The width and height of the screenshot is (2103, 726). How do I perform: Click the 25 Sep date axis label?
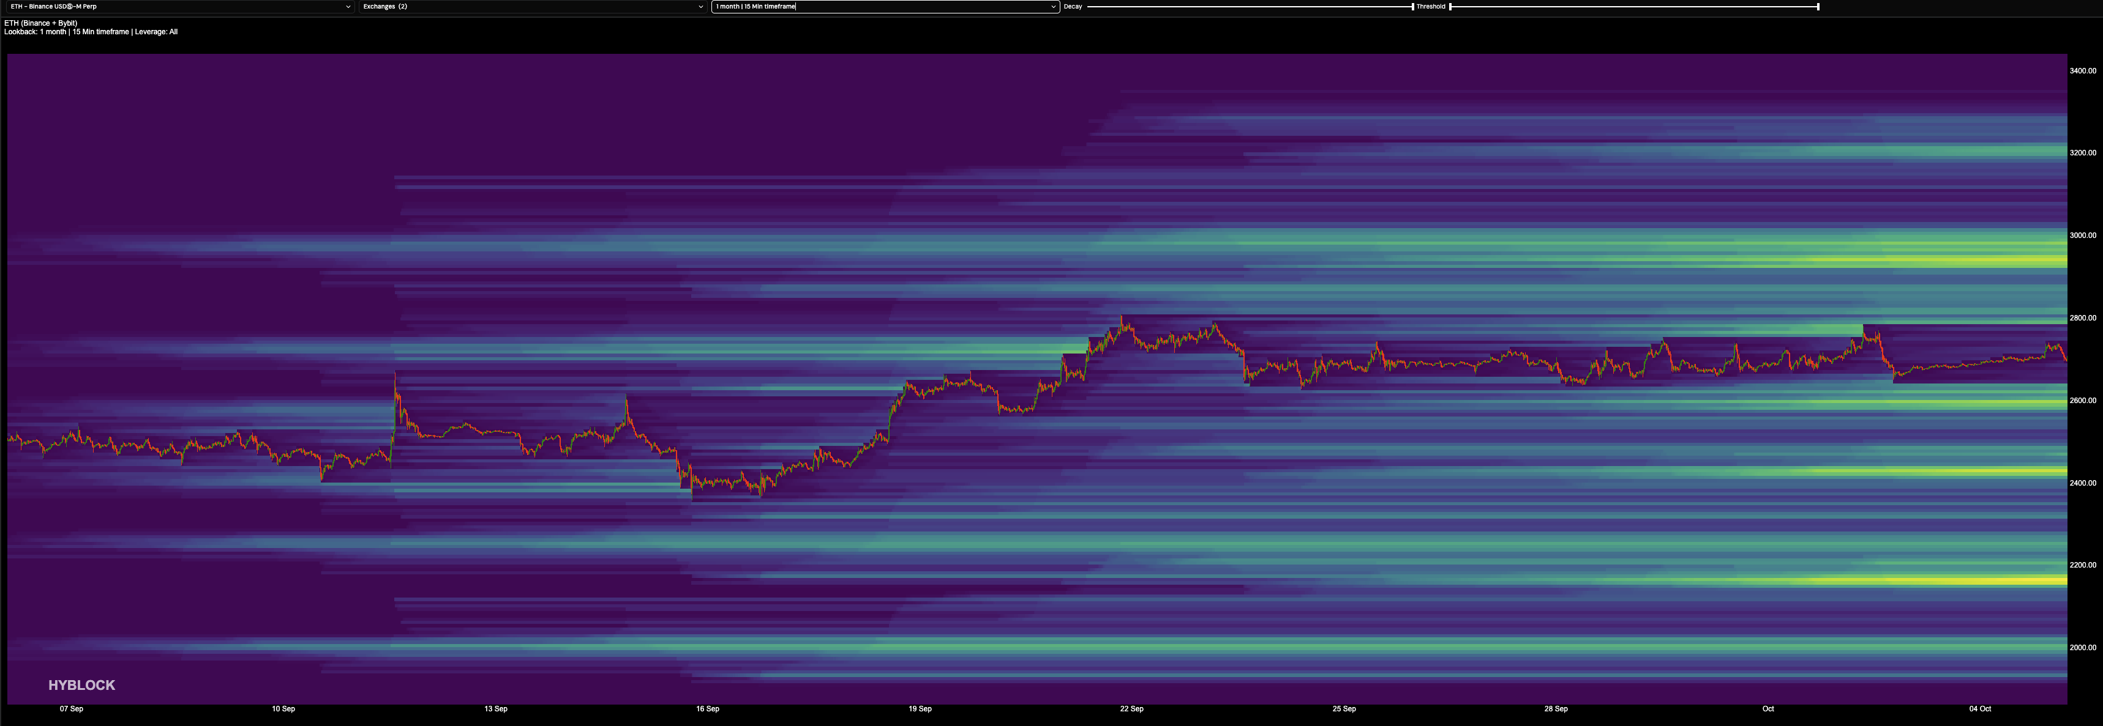[x=1344, y=709]
